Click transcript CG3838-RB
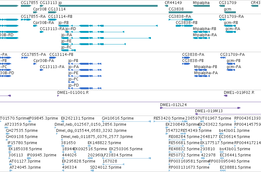Viewport: 261px width, 172px height. pos(184,26)
